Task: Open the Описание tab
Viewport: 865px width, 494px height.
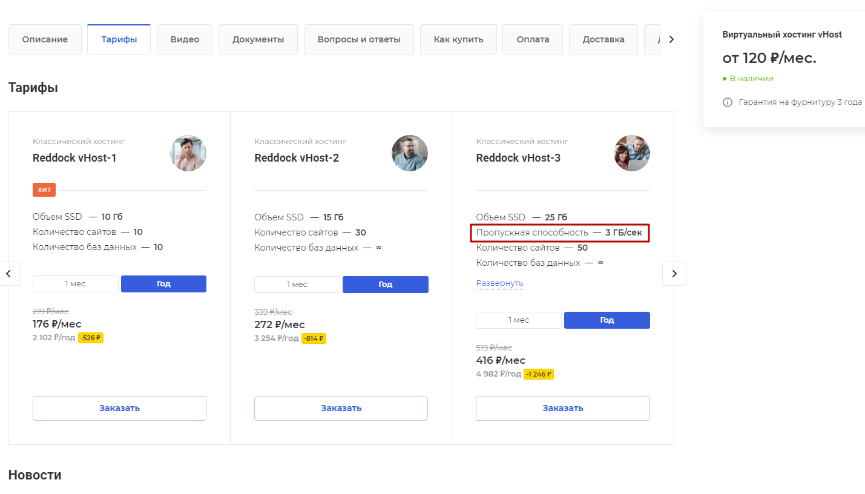Action: (45, 39)
